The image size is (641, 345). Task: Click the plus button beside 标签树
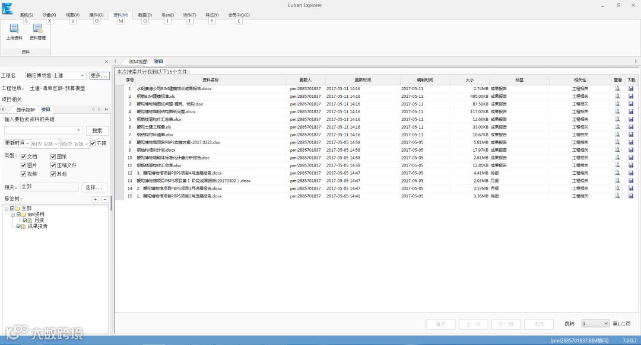click(x=95, y=199)
